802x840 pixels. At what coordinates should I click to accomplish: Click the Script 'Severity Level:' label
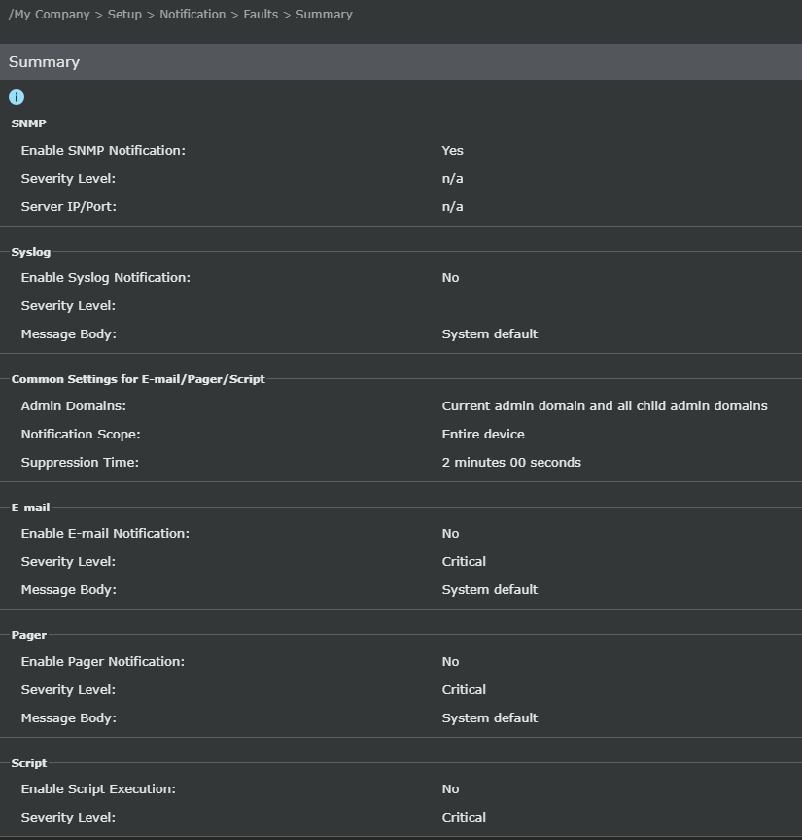(68, 818)
